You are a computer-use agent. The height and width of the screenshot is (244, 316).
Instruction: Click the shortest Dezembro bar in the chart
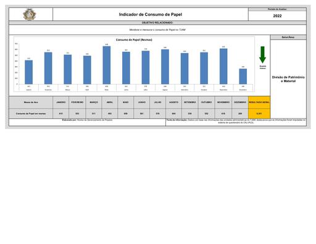point(243,77)
